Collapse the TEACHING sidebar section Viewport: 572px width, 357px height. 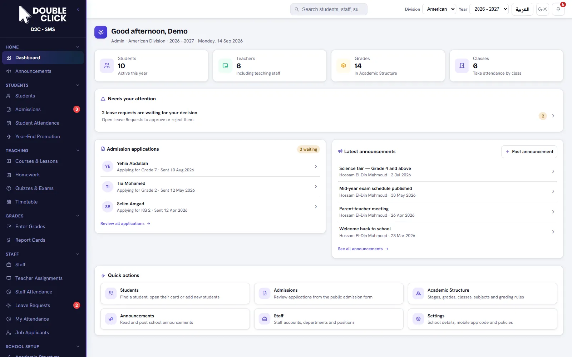[x=78, y=150]
